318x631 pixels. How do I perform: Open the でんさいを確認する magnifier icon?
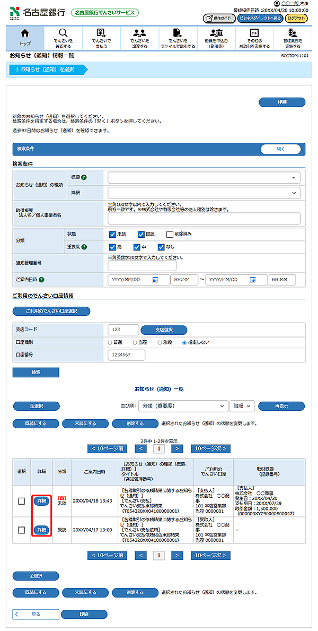coord(63,33)
